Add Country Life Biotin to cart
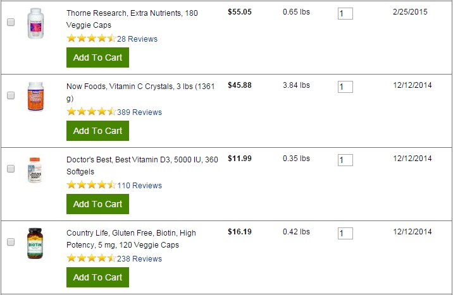The image size is (453, 295). [x=97, y=277]
